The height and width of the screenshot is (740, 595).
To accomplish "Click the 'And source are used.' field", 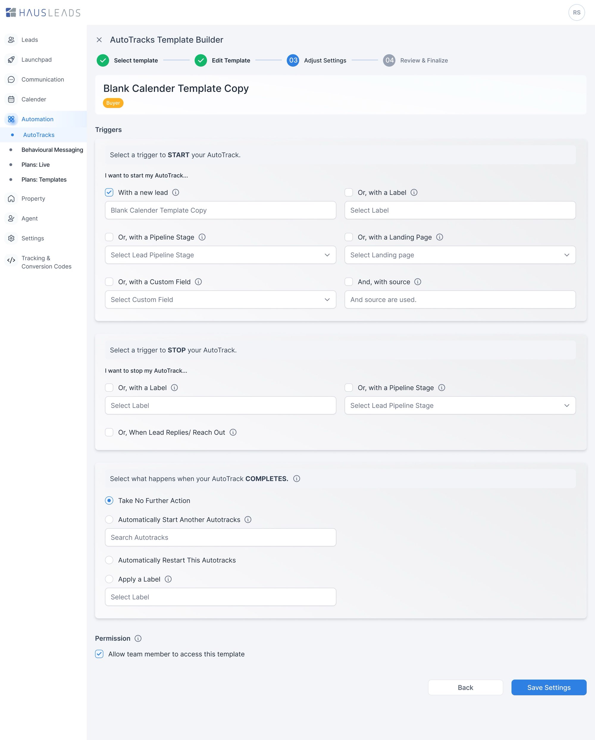I will coord(460,300).
